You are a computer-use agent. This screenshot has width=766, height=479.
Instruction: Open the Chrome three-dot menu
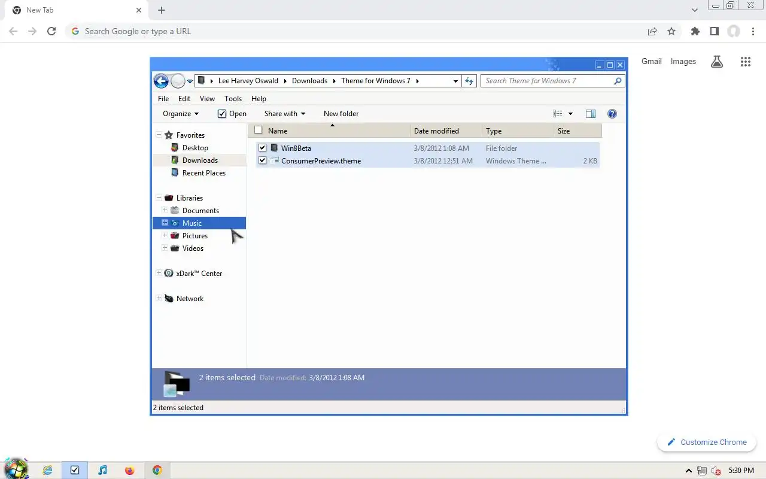point(753,31)
